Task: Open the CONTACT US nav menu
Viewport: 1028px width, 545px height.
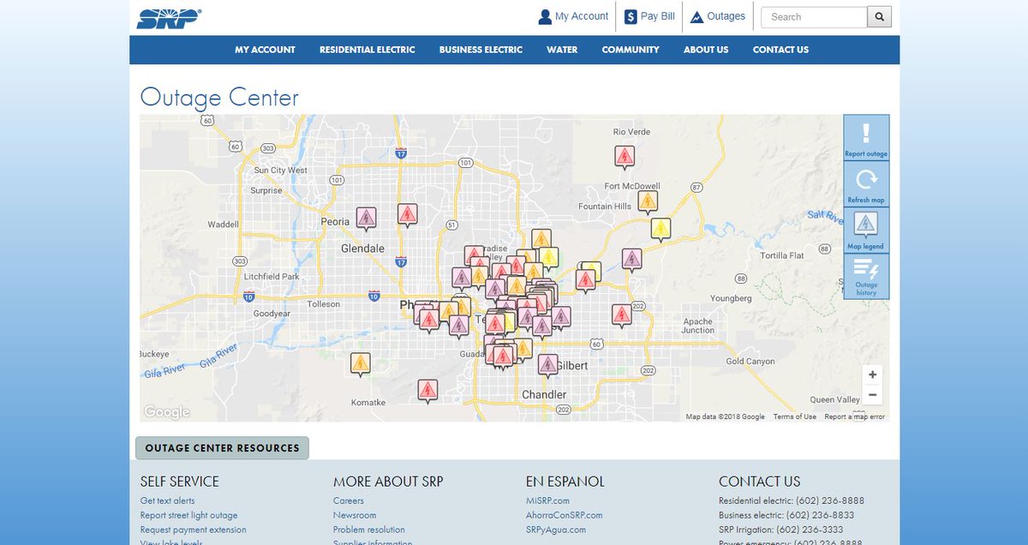Action: click(780, 50)
